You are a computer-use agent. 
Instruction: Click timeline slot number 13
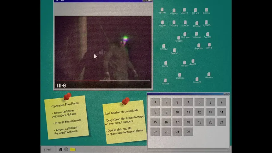(210, 112)
